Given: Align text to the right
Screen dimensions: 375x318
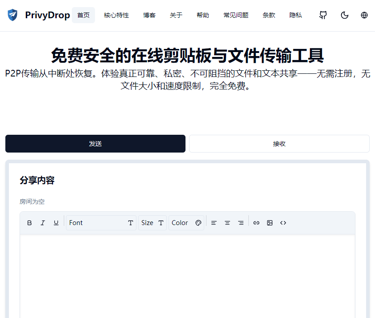Looking at the screenshot, I should [241, 223].
